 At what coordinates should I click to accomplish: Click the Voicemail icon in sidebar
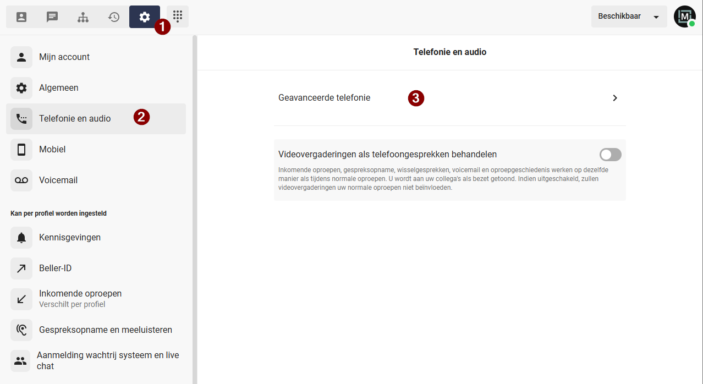[21, 180]
